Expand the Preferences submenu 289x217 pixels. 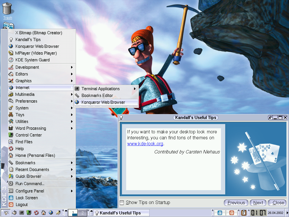42,101
